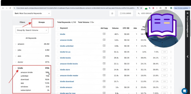Screen dimensions: 191x94
Task: Select the subscription subgroup
Action: (26, 90)
